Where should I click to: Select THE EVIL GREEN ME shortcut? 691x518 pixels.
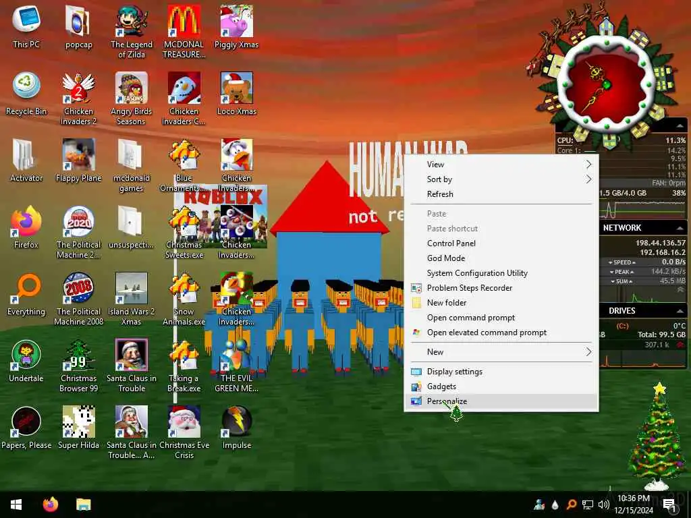point(237,365)
